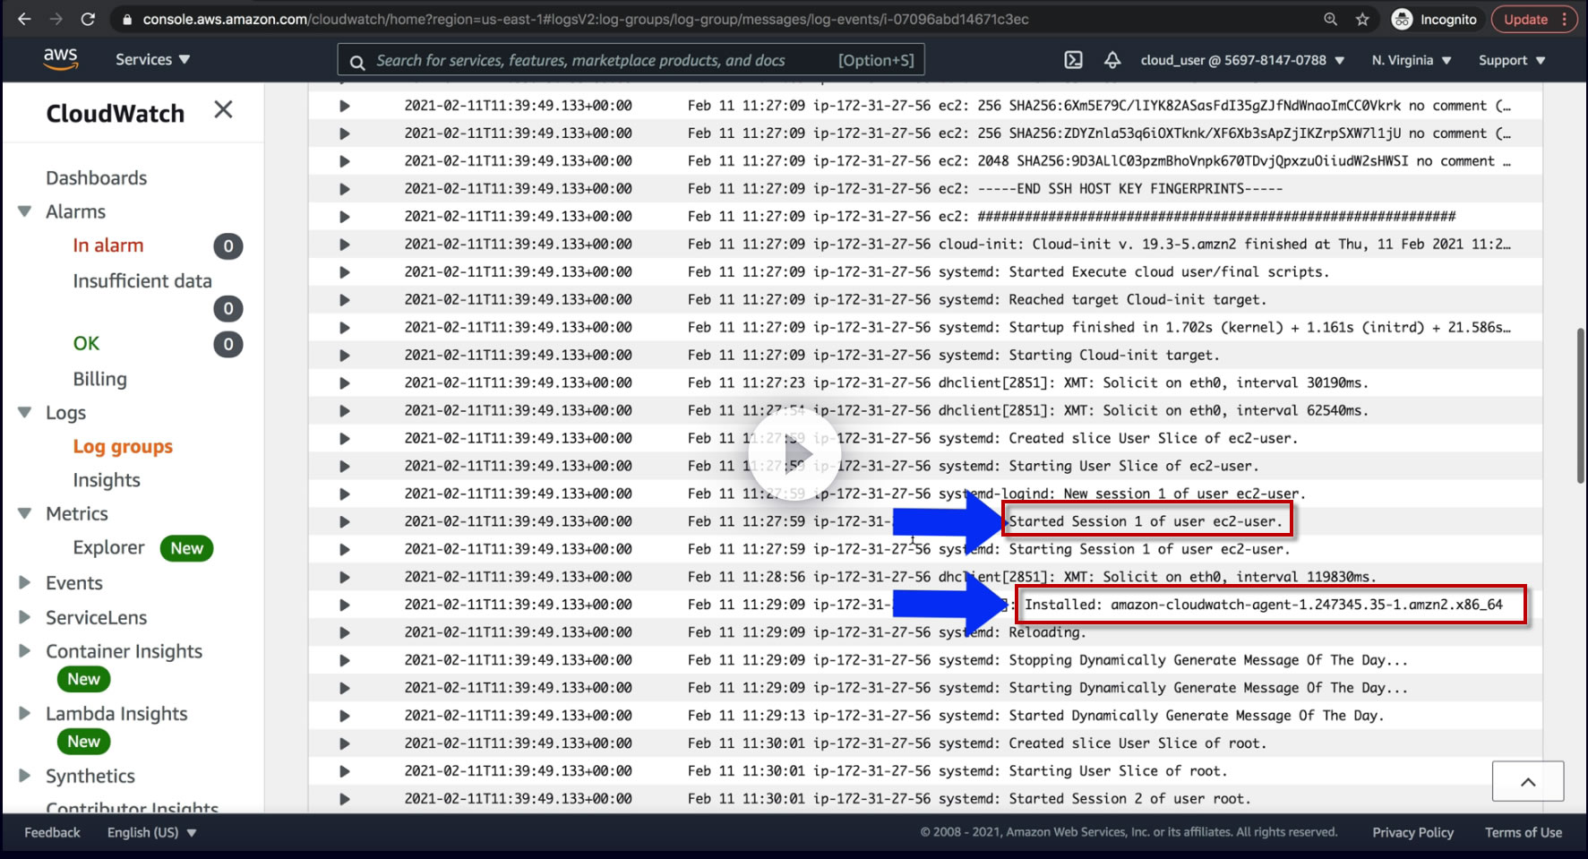Expand the Started Session 1 of ec2-user row

point(344,522)
